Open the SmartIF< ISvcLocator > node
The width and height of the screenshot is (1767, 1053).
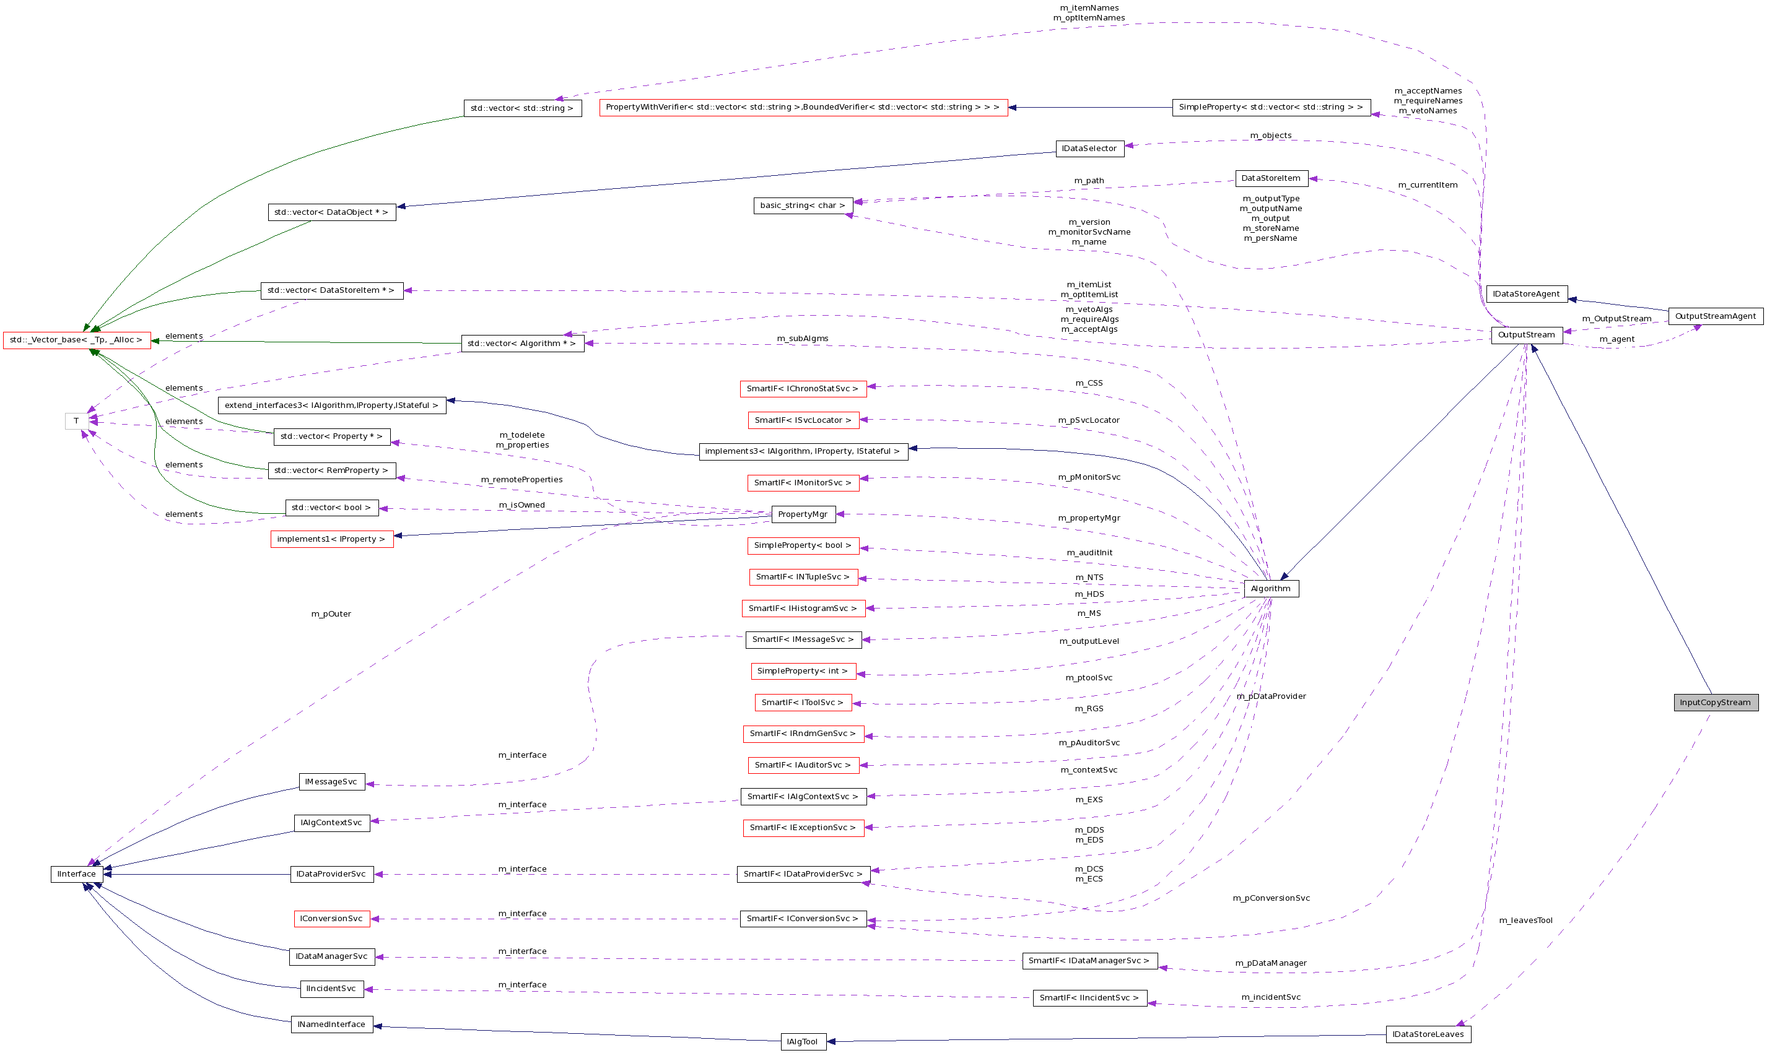803,420
